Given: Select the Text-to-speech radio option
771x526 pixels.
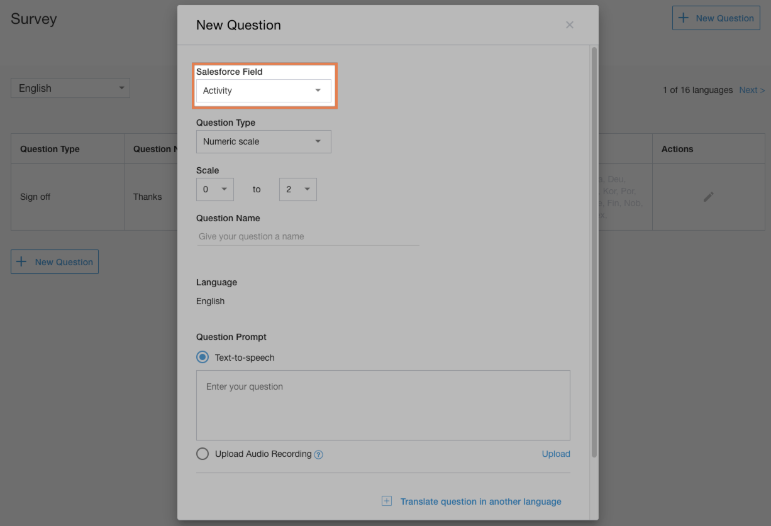Looking at the screenshot, I should point(202,358).
